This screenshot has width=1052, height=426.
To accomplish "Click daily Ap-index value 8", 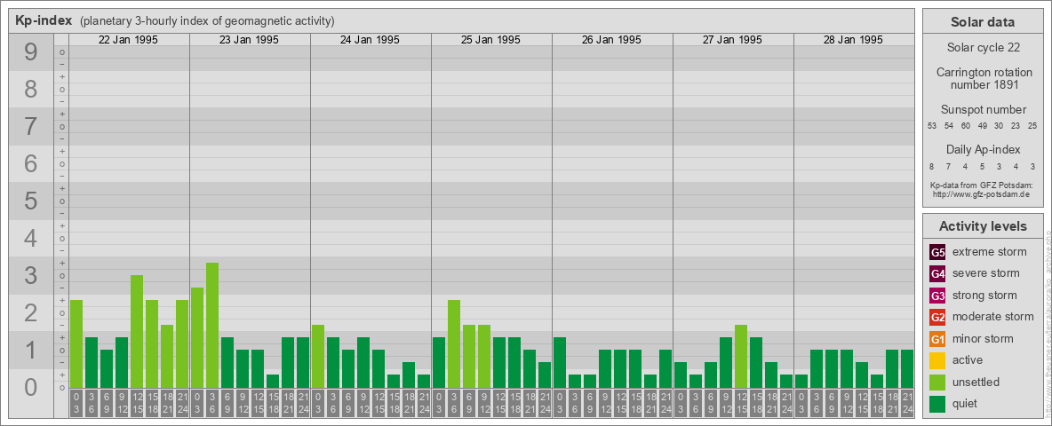I will (x=932, y=166).
